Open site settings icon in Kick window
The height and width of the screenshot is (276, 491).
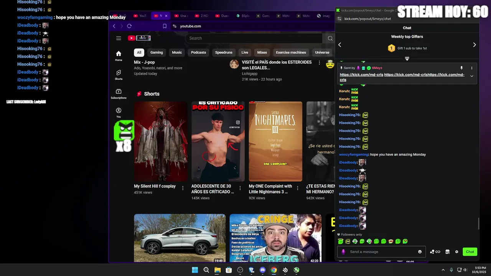(339, 18)
